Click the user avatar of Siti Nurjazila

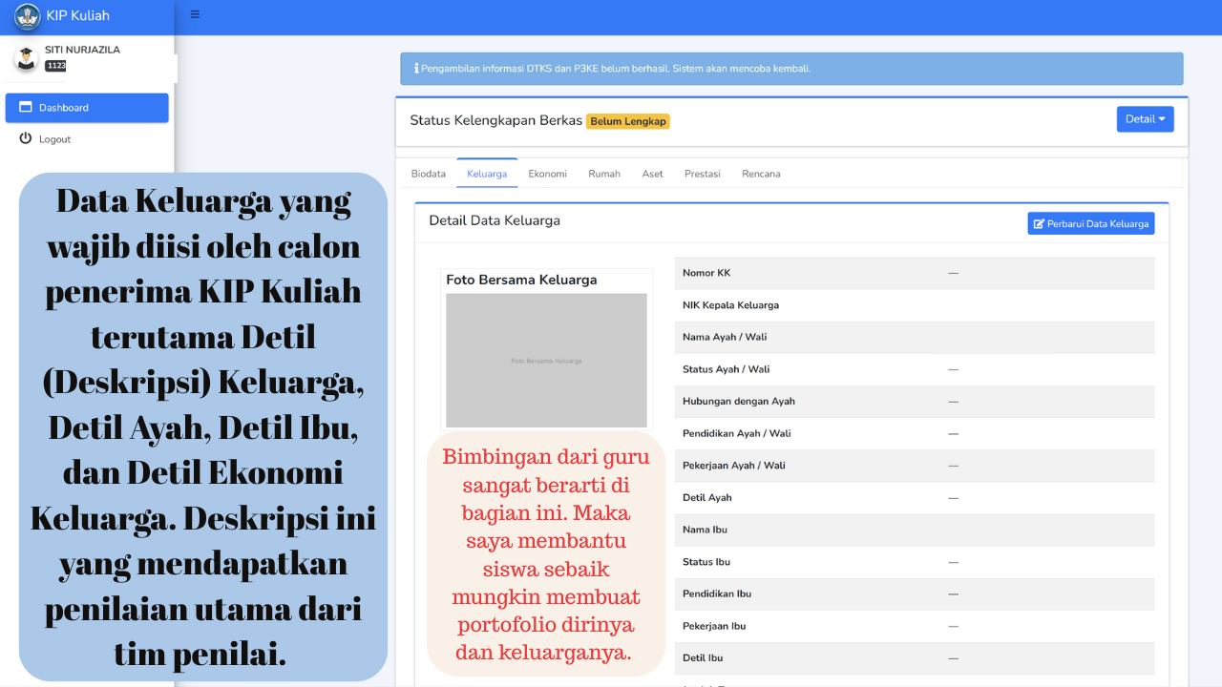coord(26,57)
